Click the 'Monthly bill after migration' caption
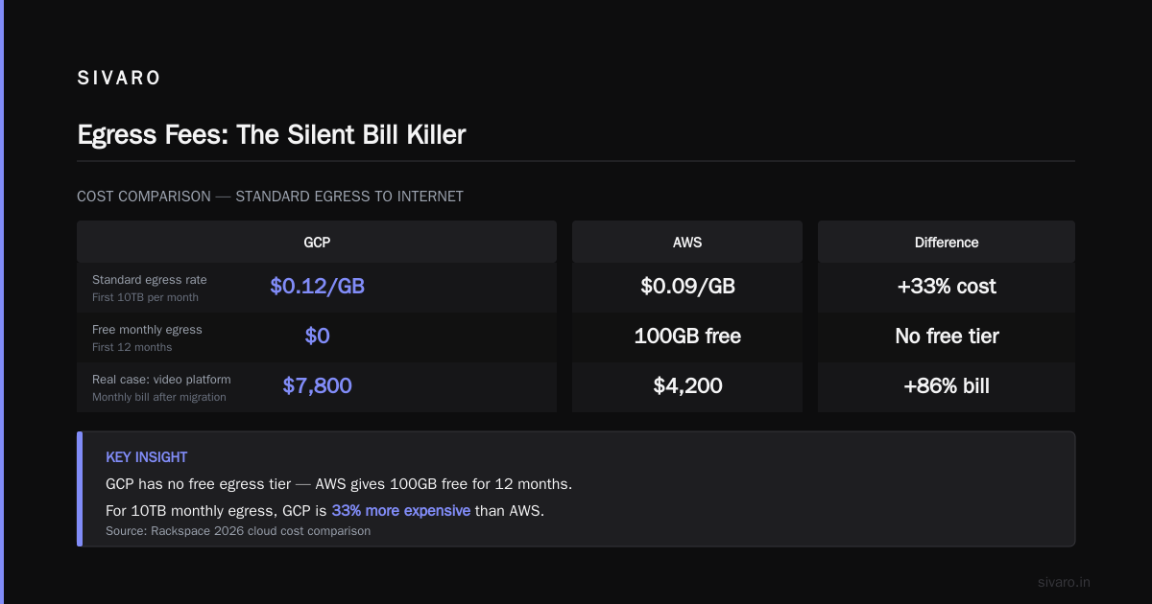The width and height of the screenshot is (1152, 604). click(159, 397)
